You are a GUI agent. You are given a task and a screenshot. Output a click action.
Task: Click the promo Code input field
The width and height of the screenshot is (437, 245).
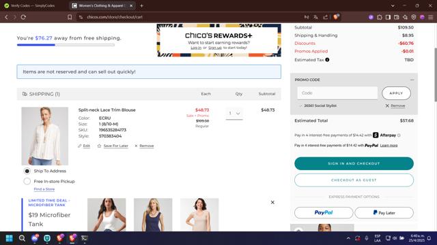click(337, 93)
